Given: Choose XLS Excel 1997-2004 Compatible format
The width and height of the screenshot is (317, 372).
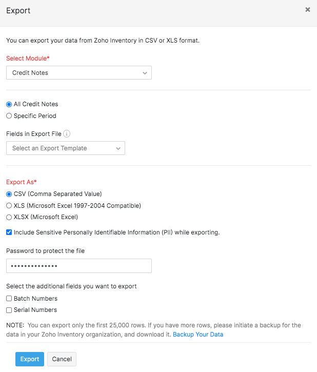Looking at the screenshot, I should (9, 206).
